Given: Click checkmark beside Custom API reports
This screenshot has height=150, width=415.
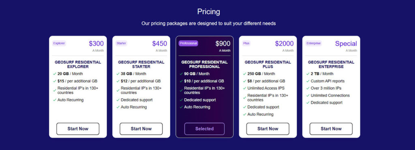Looking at the screenshot, I should pyautogui.click(x=308, y=81).
